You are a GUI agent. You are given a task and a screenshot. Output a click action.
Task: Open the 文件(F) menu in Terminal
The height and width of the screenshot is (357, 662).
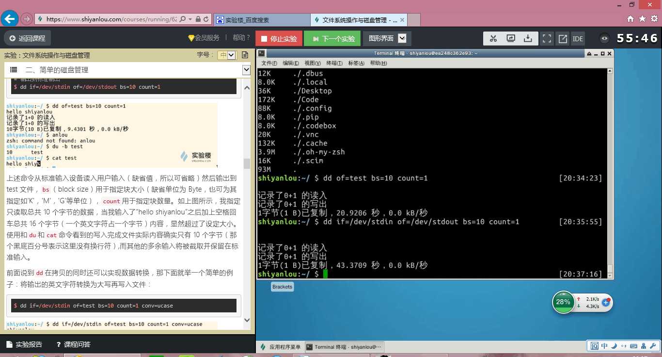269,63
